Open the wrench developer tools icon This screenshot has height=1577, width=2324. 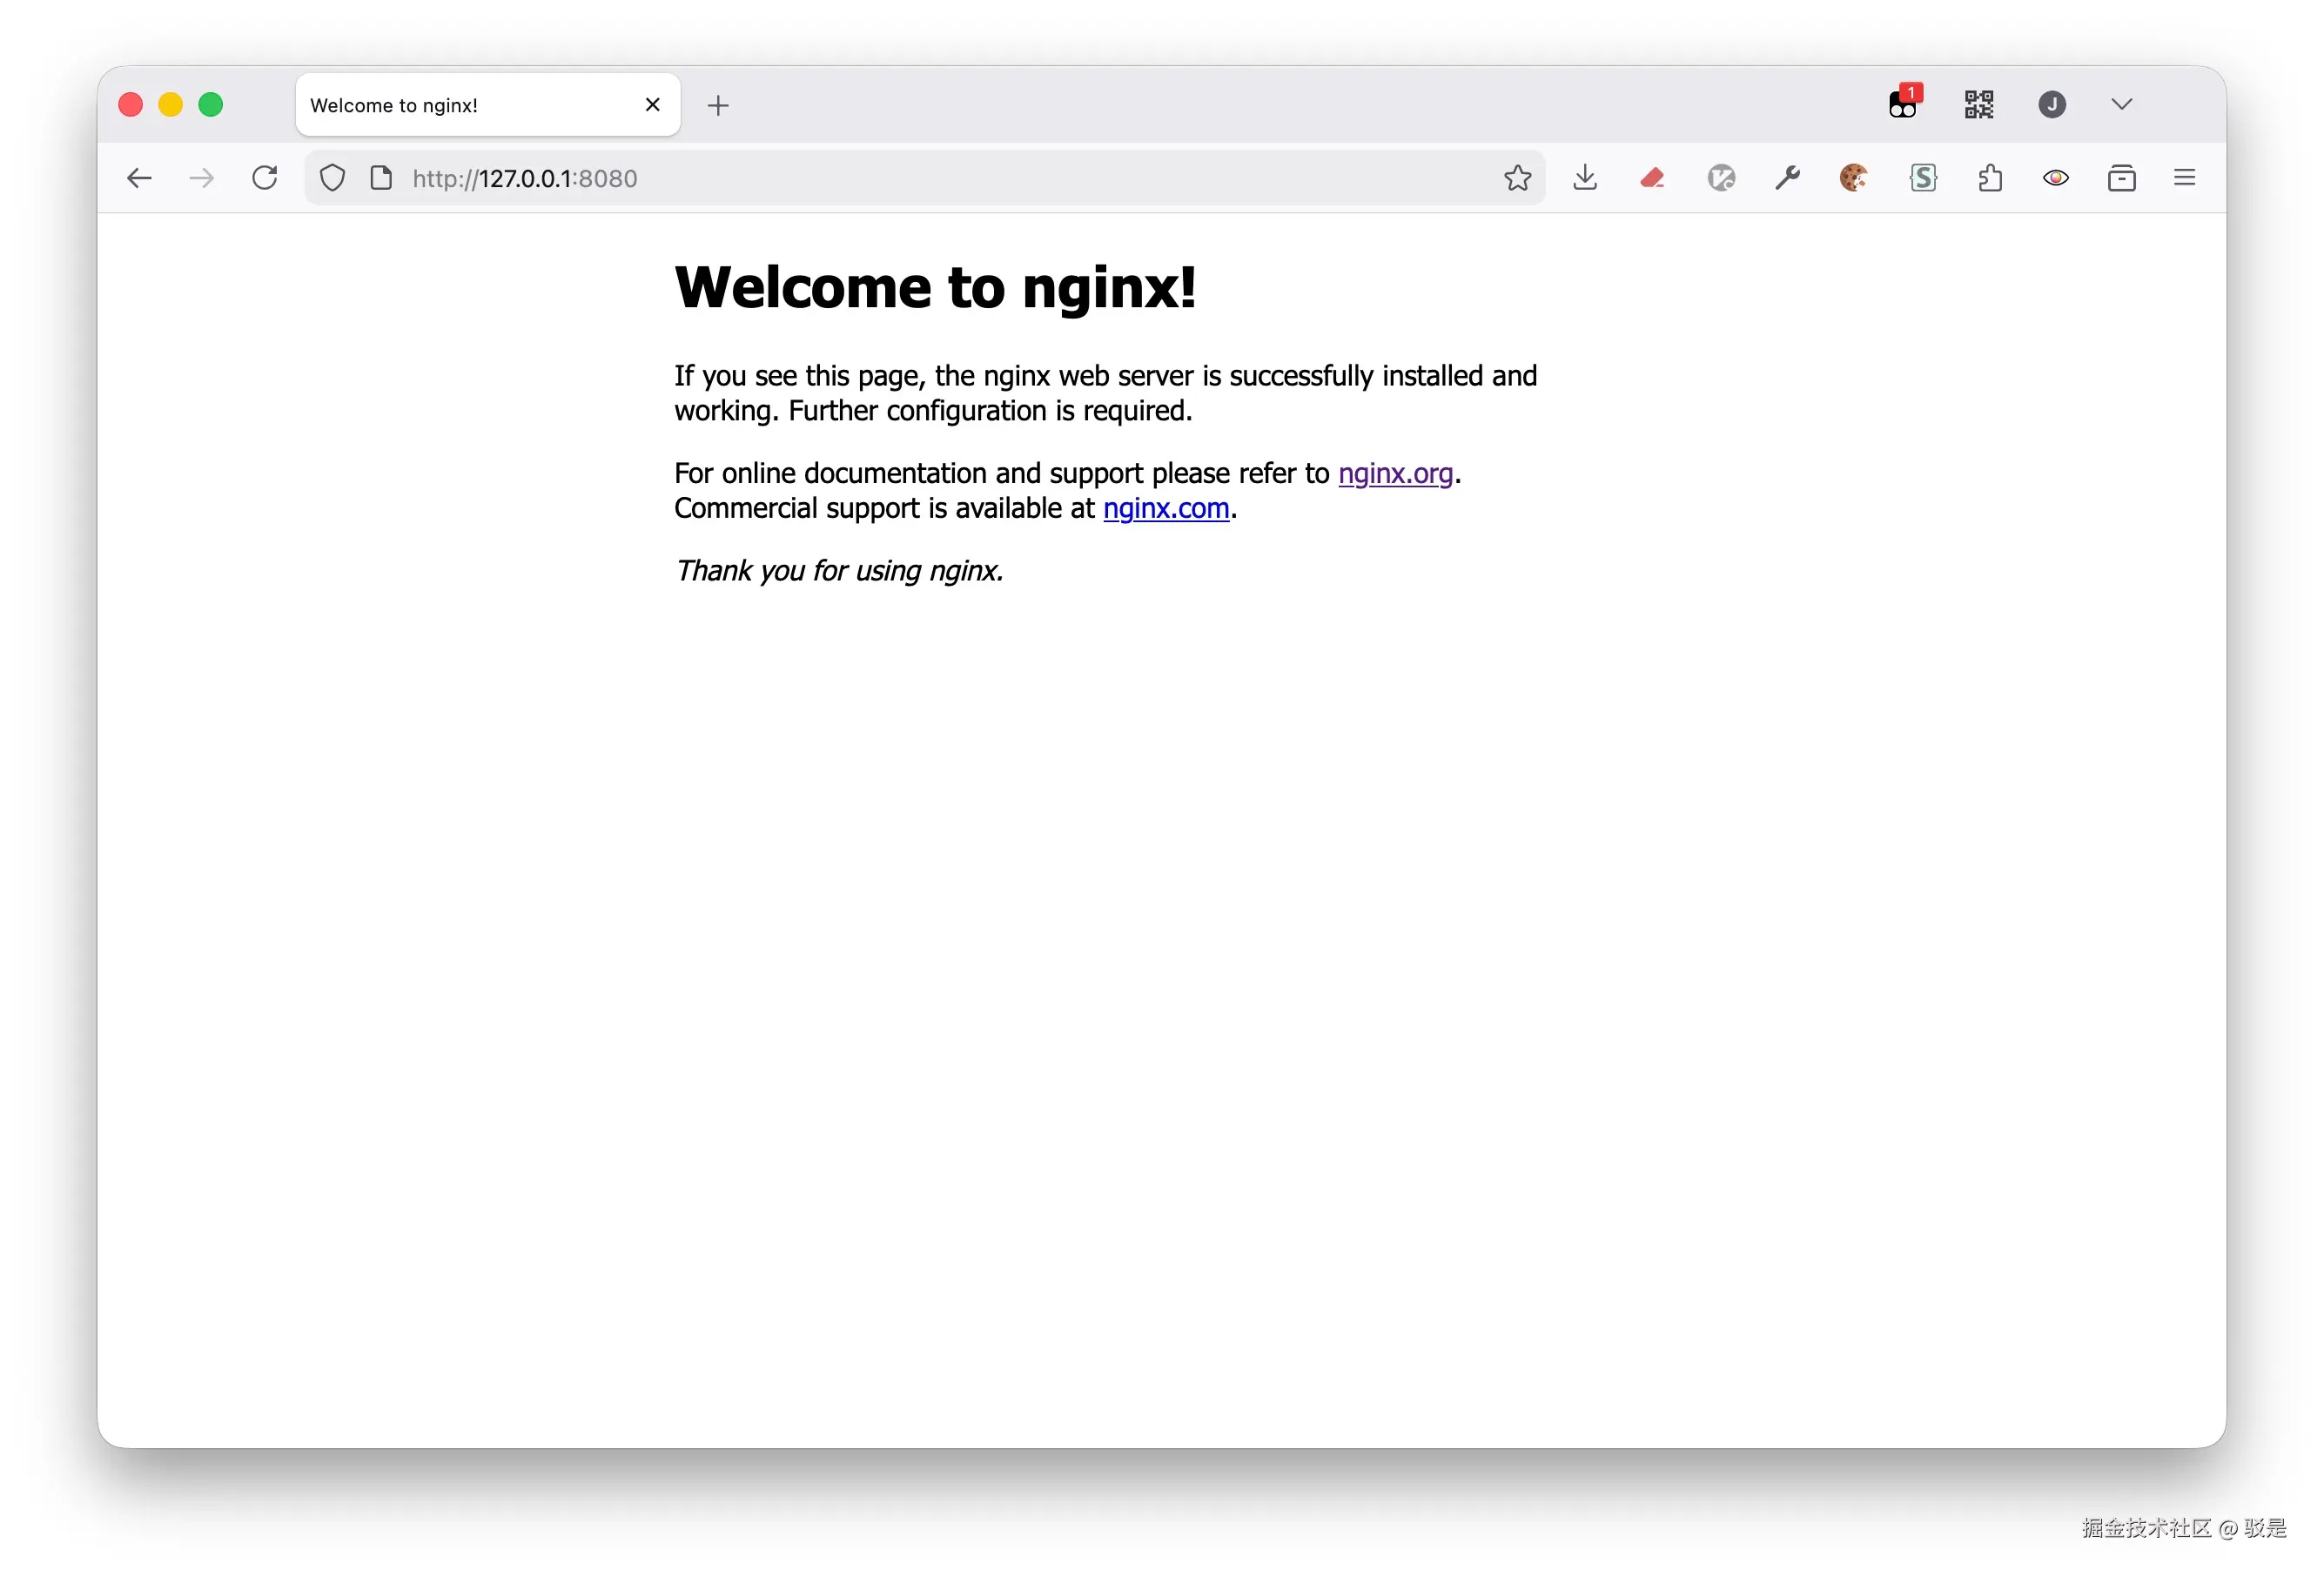pyautogui.click(x=1787, y=178)
